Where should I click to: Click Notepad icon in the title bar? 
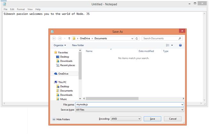click(x=4, y=4)
